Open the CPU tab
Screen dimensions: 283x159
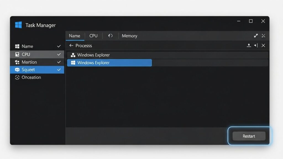(x=93, y=36)
